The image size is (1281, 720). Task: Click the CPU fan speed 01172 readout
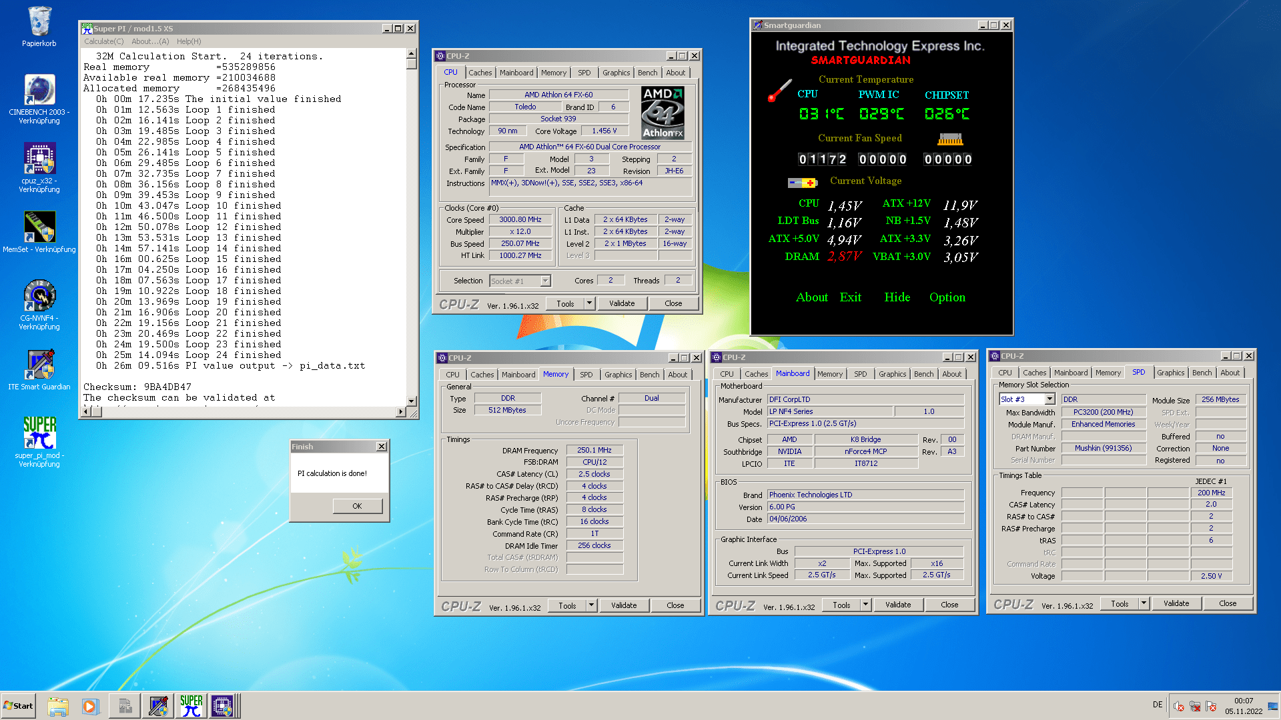click(823, 159)
